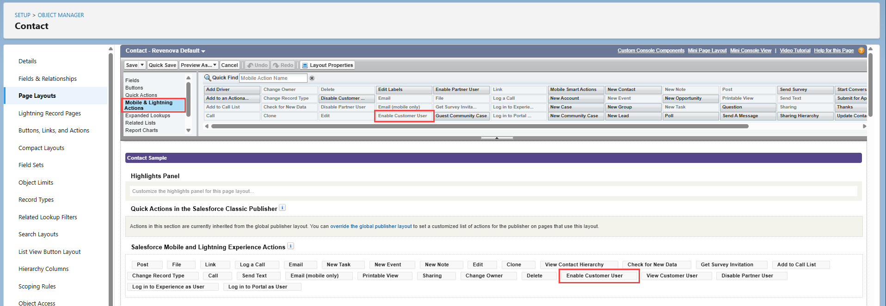The height and width of the screenshot is (306, 886).
Task: Click the override the global publisher layout link
Action: [371, 226]
